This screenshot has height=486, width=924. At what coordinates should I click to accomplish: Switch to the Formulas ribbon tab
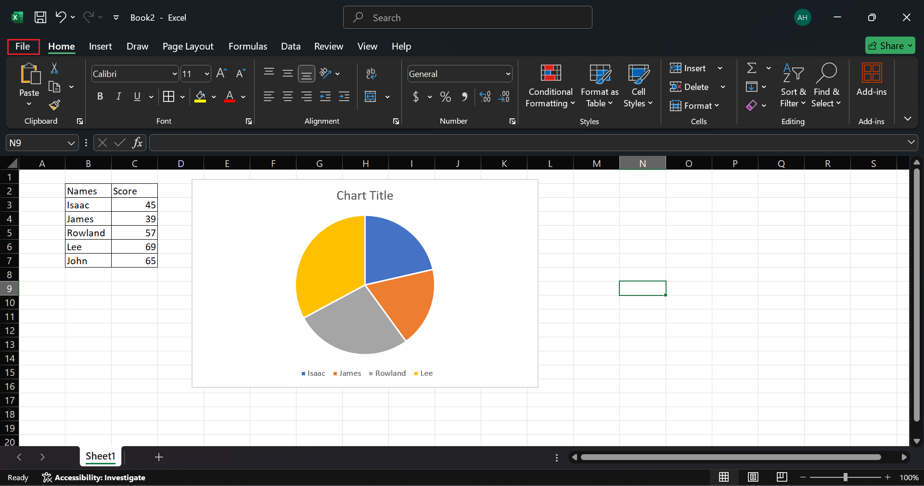(x=247, y=46)
